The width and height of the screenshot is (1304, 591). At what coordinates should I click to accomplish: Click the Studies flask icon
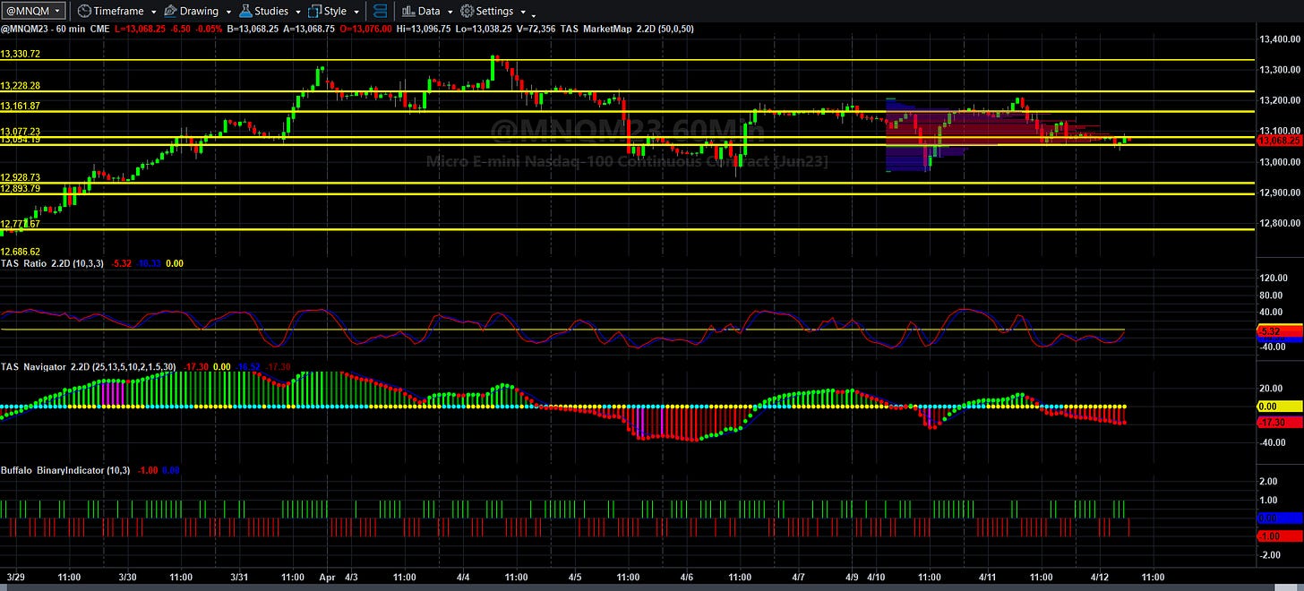244,11
